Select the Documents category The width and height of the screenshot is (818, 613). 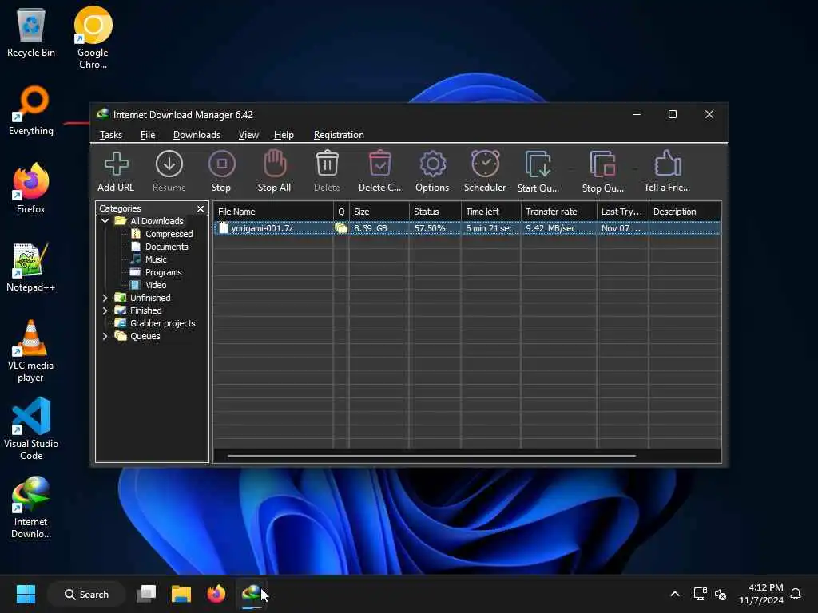point(166,247)
